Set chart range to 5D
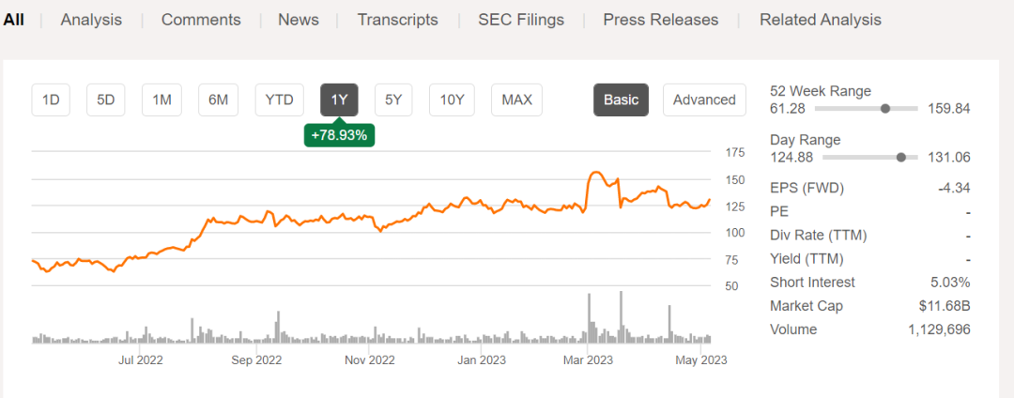 (106, 99)
